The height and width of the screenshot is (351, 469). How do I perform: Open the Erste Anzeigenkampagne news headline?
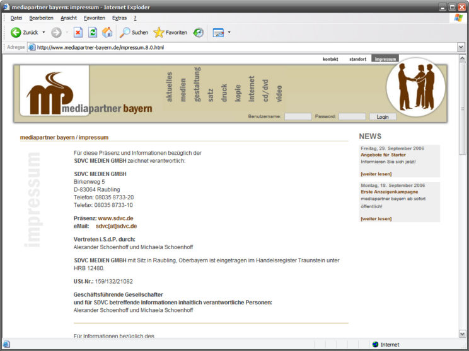click(390, 192)
